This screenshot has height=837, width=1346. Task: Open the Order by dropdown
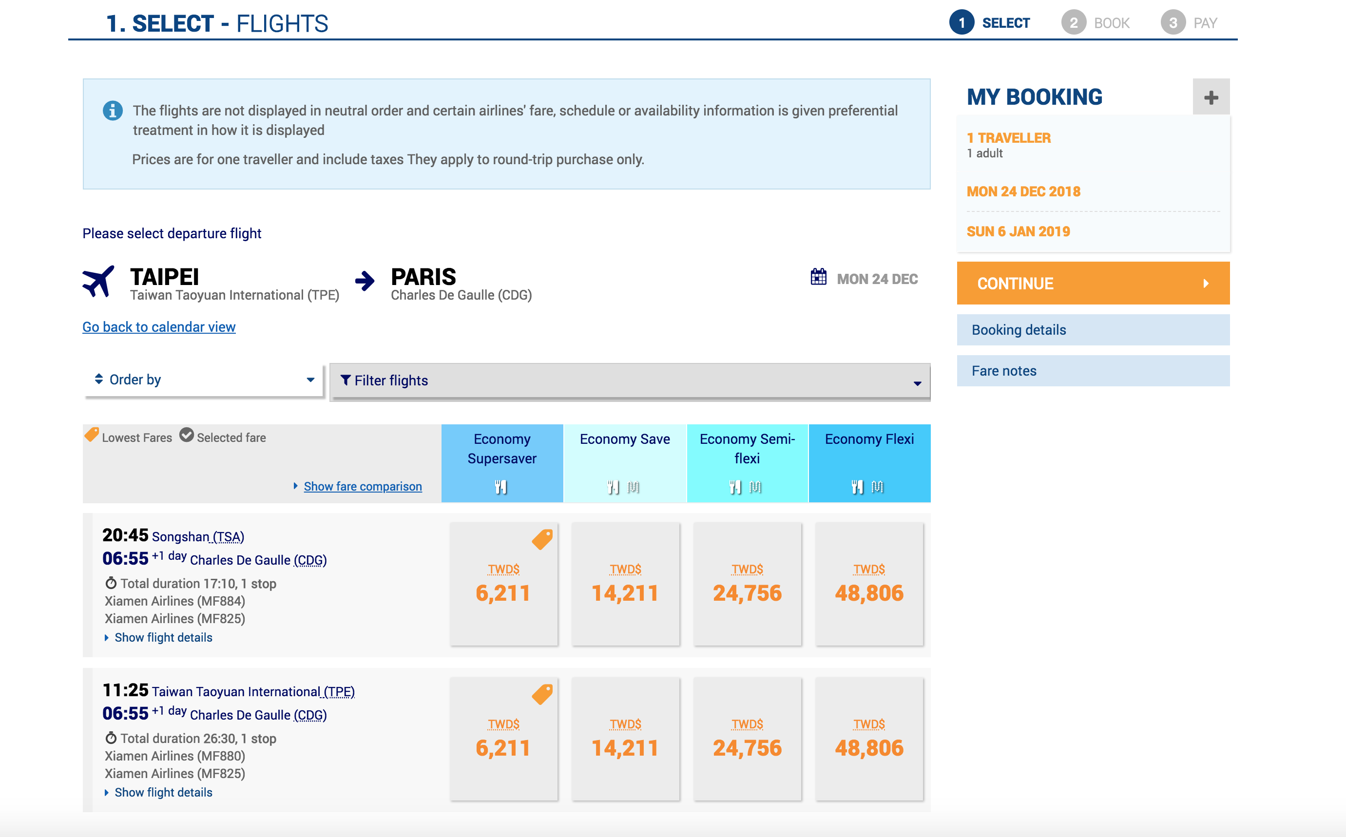(x=204, y=380)
